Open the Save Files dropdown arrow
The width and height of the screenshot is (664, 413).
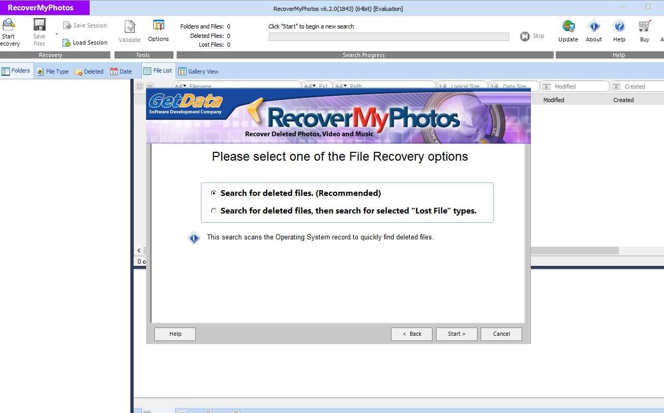(56, 35)
